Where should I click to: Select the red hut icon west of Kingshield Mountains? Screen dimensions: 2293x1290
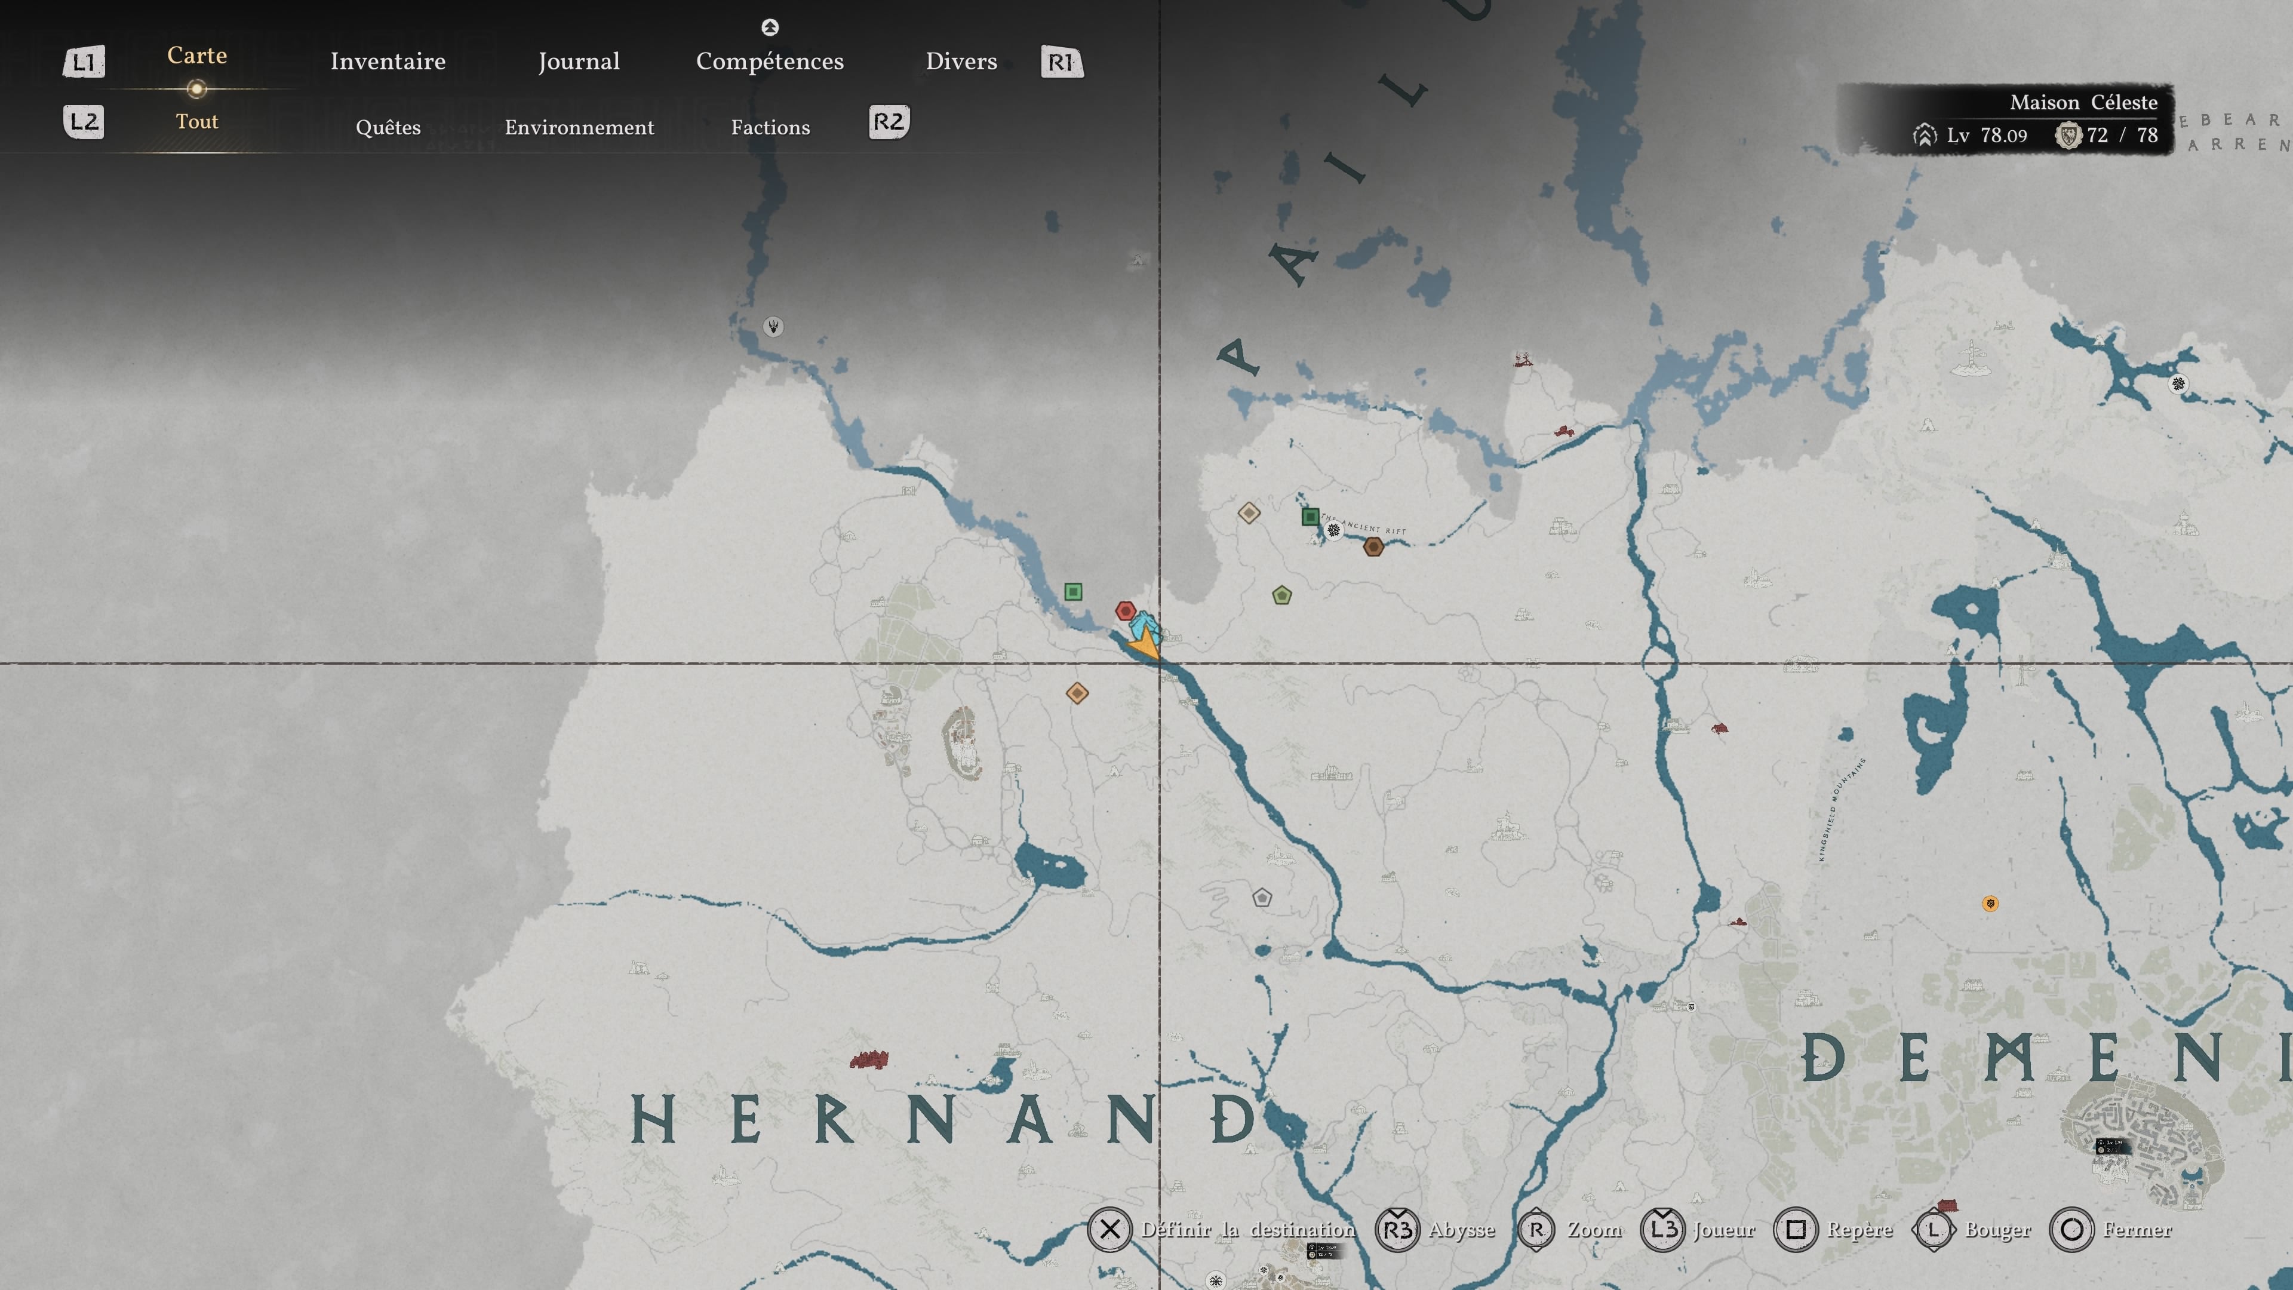coord(1719,728)
